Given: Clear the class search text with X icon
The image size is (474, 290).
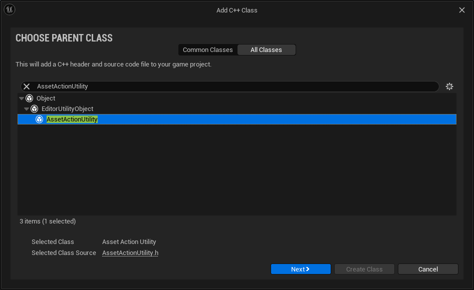Looking at the screenshot, I should (x=27, y=86).
